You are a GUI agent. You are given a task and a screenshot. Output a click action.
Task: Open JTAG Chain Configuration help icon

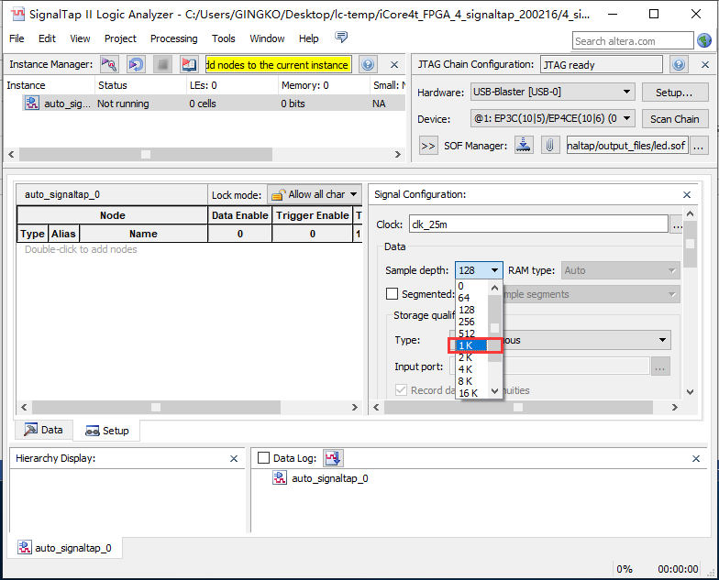click(679, 65)
